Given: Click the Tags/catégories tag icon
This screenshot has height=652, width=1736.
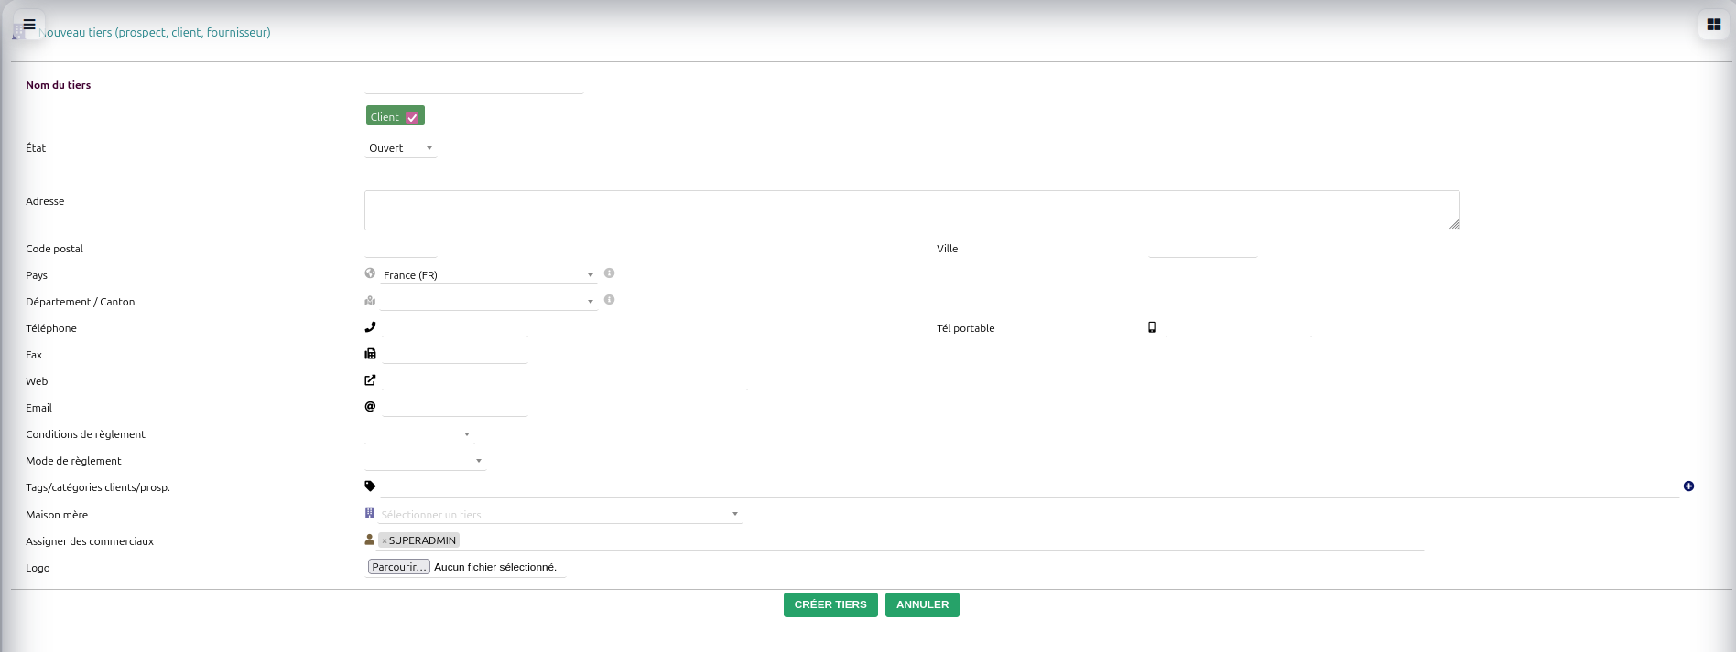Looking at the screenshot, I should (x=370, y=486).
